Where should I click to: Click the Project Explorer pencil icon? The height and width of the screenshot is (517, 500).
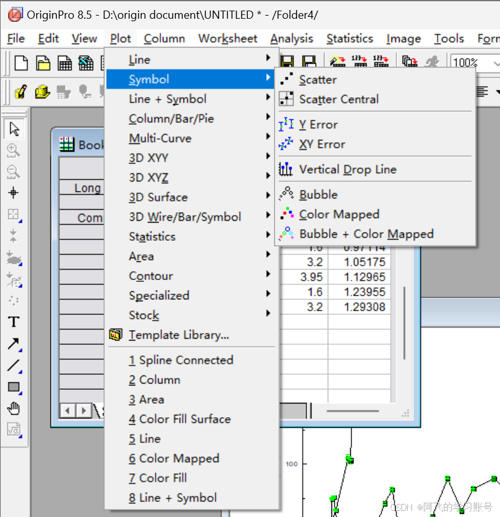(21, 92)
